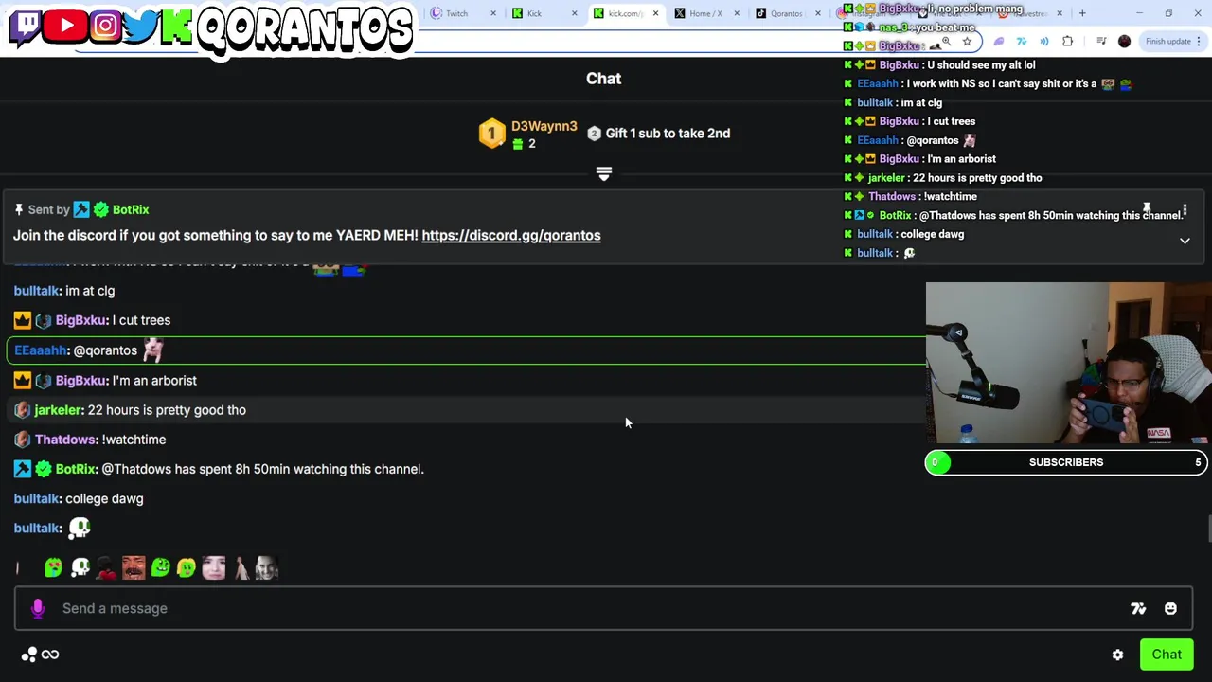Click the green gift icon under D3Waynn3
Viewport: 1212px width, 682px height.
tap(518, 144)
